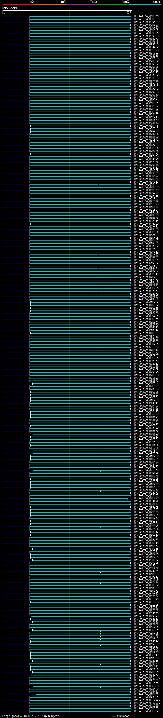Click the UniRef100_A9TW09 hit label
Image resolution: width=163 pixels, height=718 pixels.
[146, 470]
